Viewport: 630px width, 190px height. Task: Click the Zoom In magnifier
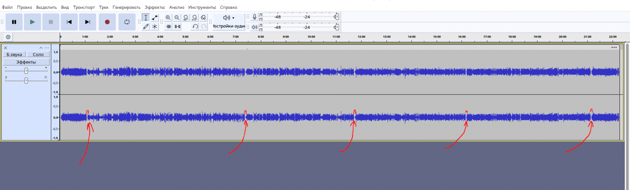[168, 18]
